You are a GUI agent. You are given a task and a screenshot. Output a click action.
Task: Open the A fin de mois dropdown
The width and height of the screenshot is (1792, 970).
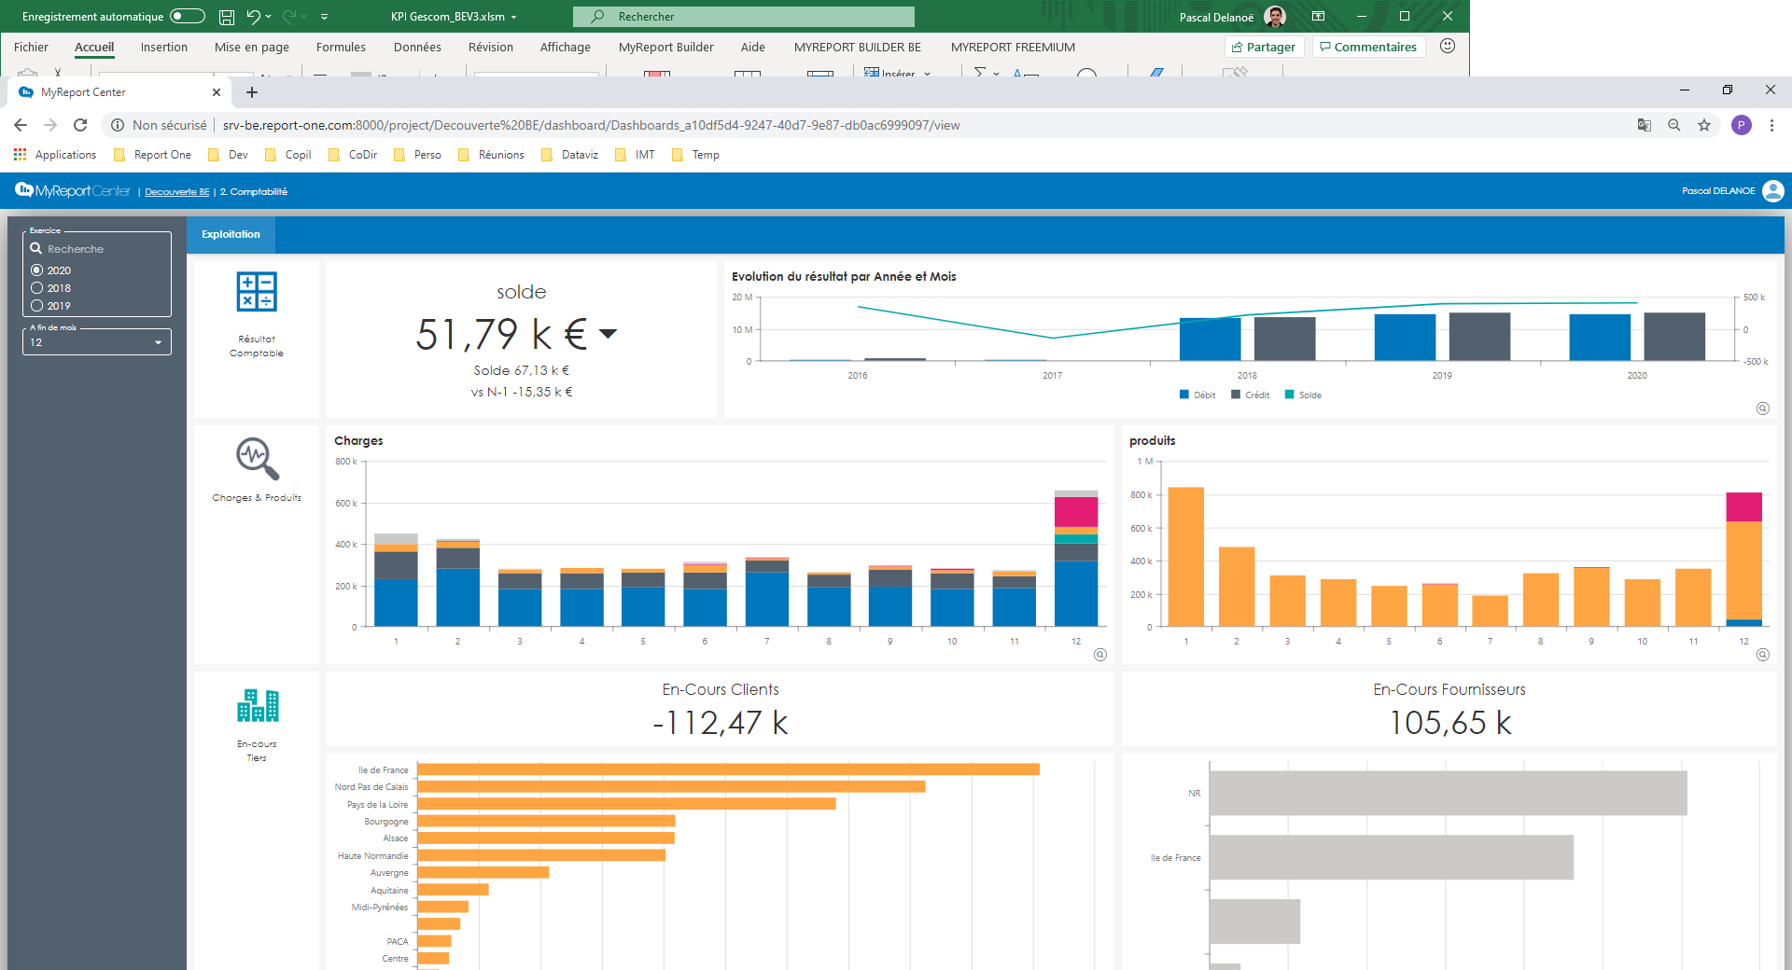(x=97, y=342)
